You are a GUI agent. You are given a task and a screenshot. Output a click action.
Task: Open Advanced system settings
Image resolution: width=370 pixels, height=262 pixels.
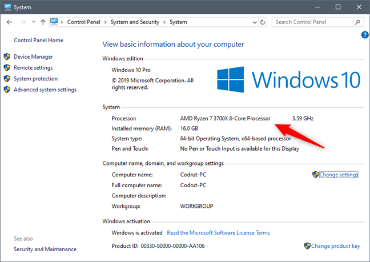[45, 90]
